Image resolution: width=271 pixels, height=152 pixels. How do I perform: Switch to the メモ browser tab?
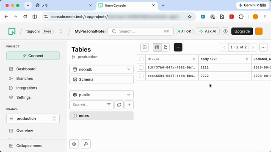[x=63, y=5]
